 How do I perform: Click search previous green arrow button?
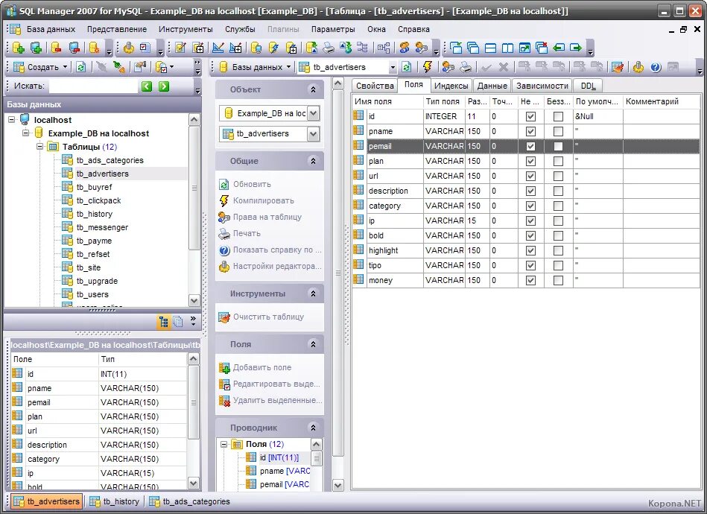tap(147, 86)
